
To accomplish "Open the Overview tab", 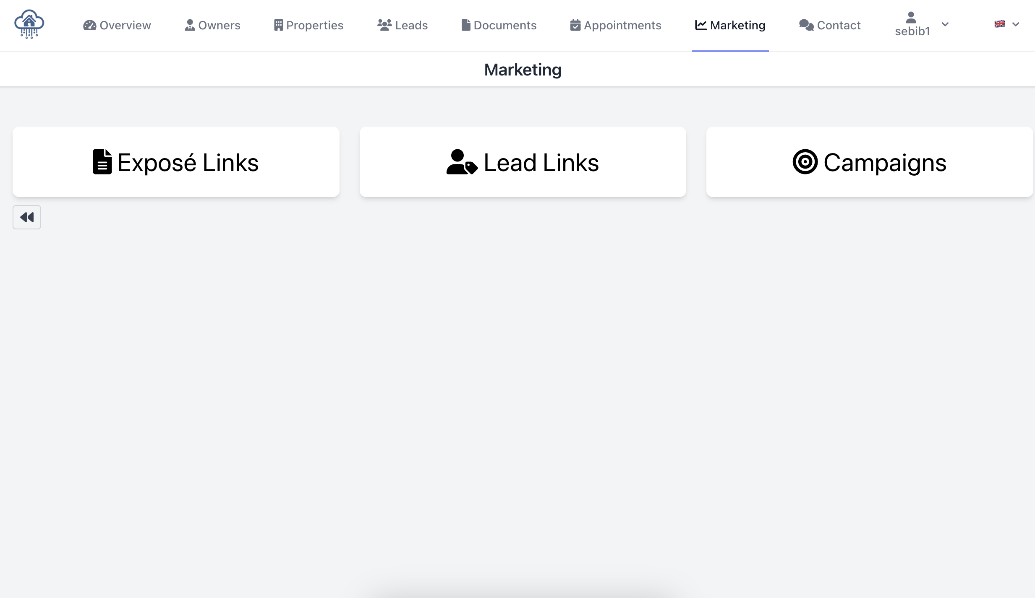I will pos(117,25).
